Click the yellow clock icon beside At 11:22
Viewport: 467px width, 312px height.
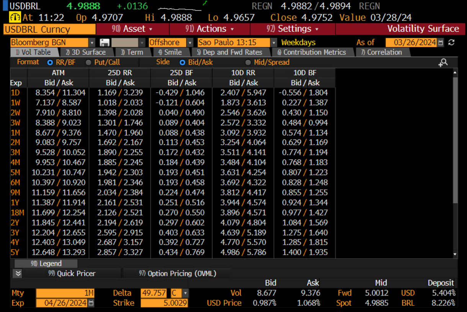(x=15, y=18)
